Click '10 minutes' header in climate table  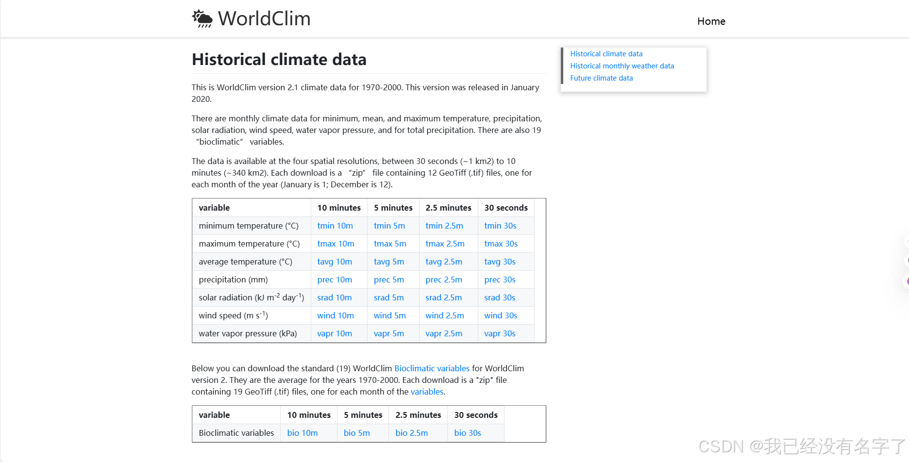pyautogui.click(x=339, y=208)
